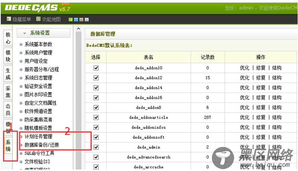Open 图片水印设置 page
The image size is (298, 171).
click(38, 94)
